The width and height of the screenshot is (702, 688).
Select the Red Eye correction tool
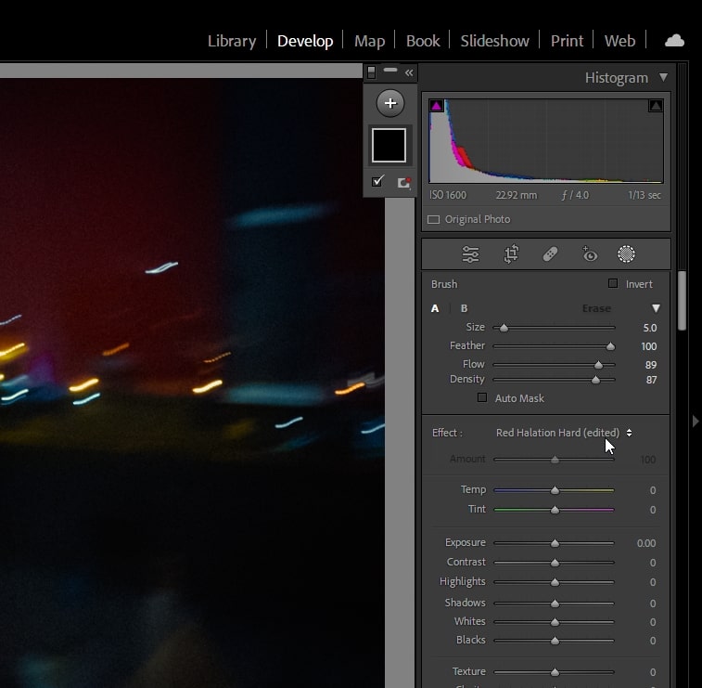tap(589, 254)
